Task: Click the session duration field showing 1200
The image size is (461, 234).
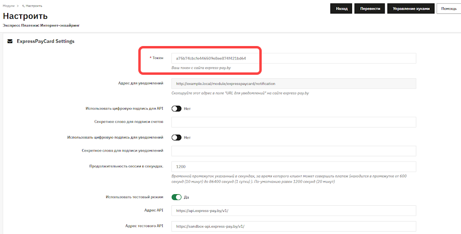Action: 294,166
